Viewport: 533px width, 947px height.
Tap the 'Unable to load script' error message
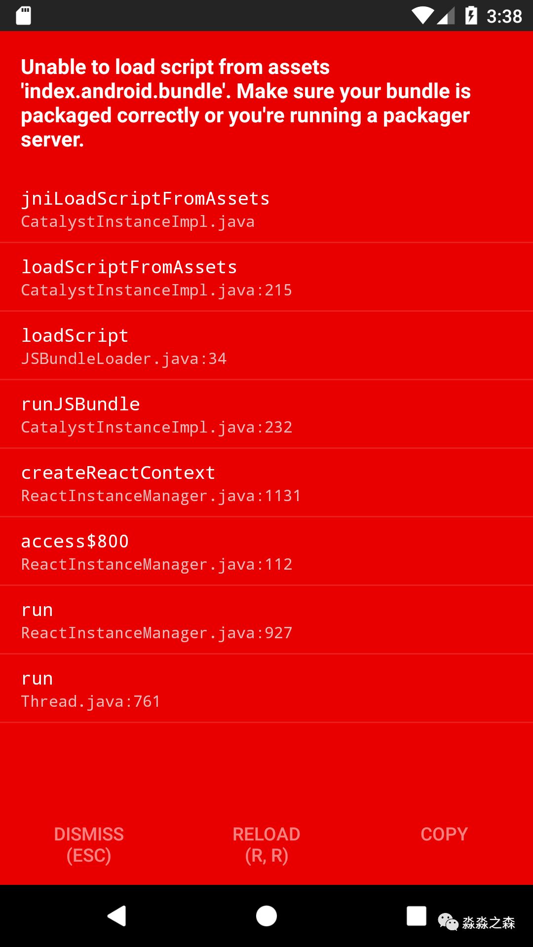246,103
